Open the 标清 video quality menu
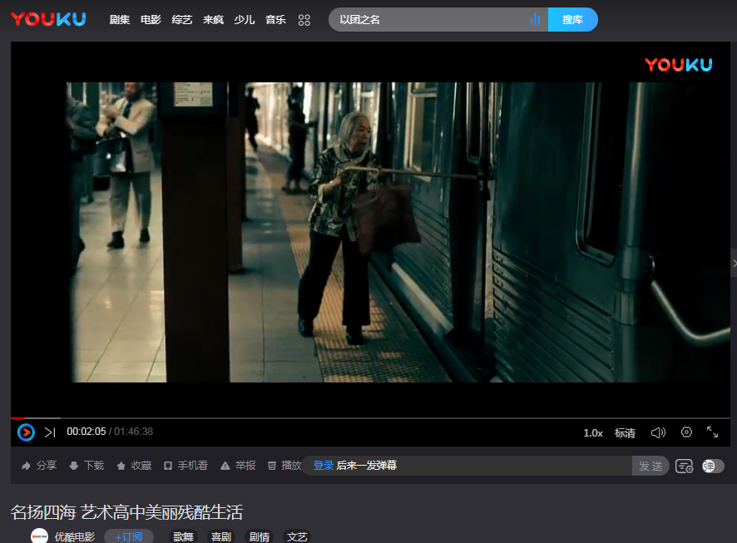 (x=625, y=433)
